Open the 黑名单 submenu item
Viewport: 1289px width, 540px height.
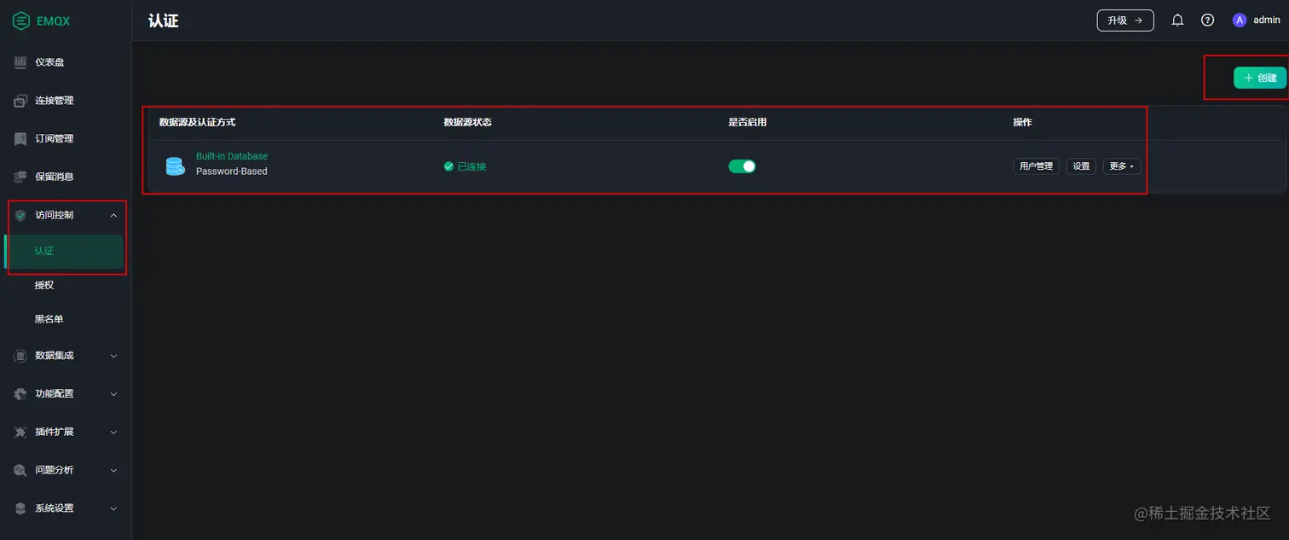coord(66,319)
